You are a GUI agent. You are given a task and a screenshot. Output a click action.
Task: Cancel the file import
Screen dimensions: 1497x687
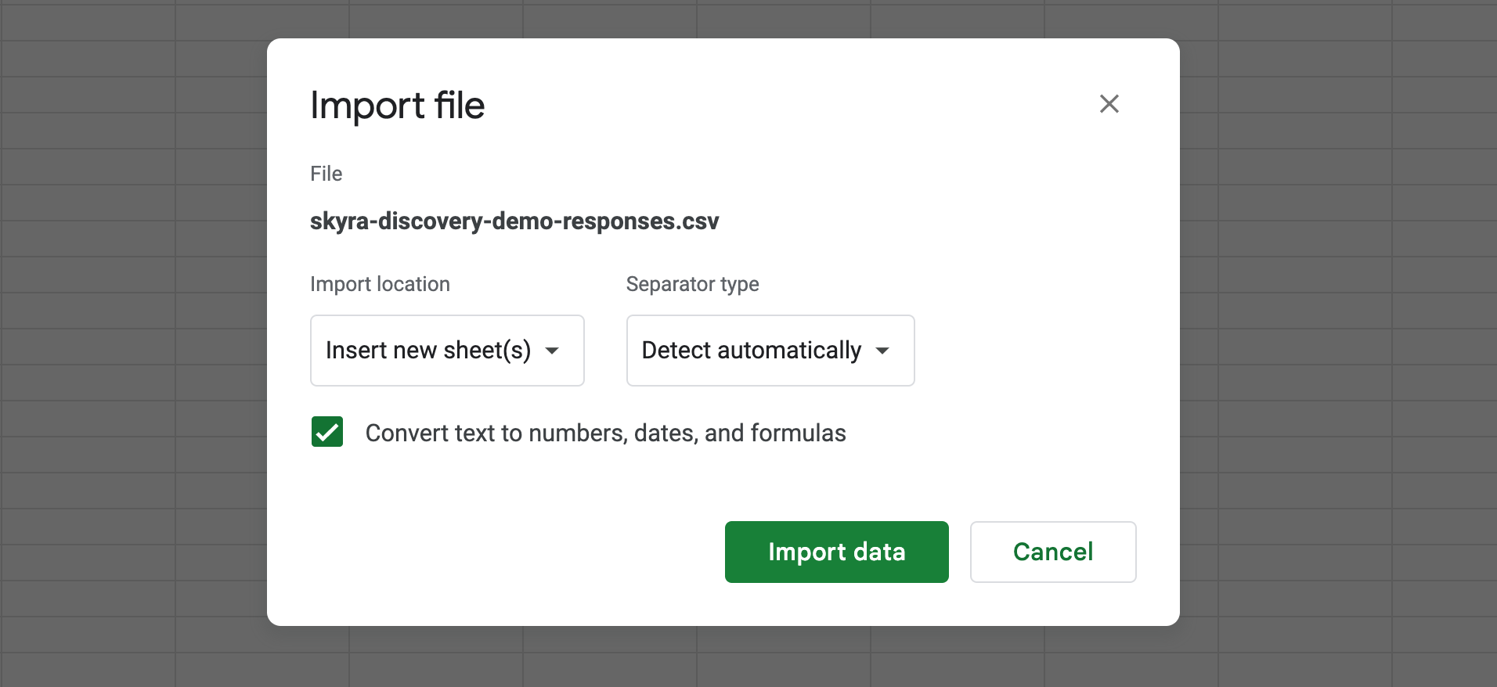tap(1053, 552)
